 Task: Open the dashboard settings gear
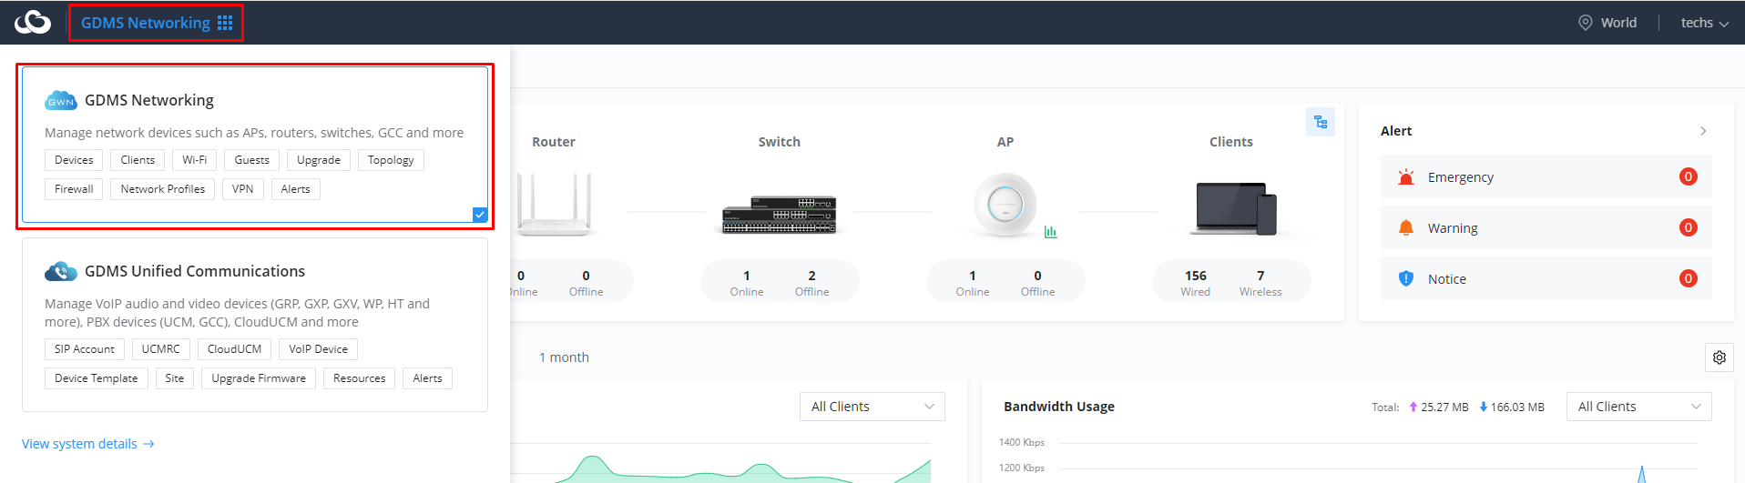[1719, 357]
